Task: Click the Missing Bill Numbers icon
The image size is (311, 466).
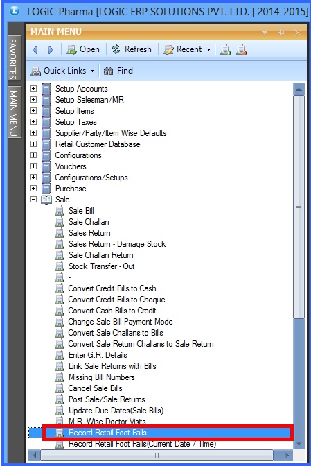Action: 60,377
